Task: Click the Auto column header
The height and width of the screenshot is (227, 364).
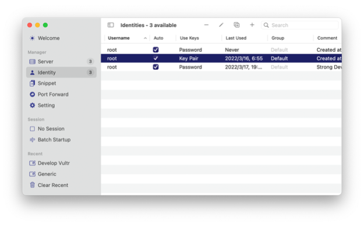Action: pyautogui.click(x=158, y=38)
